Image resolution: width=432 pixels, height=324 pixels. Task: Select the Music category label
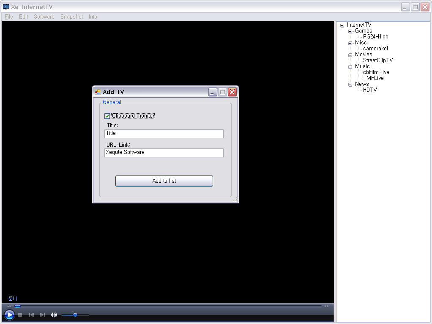[362, 66]
